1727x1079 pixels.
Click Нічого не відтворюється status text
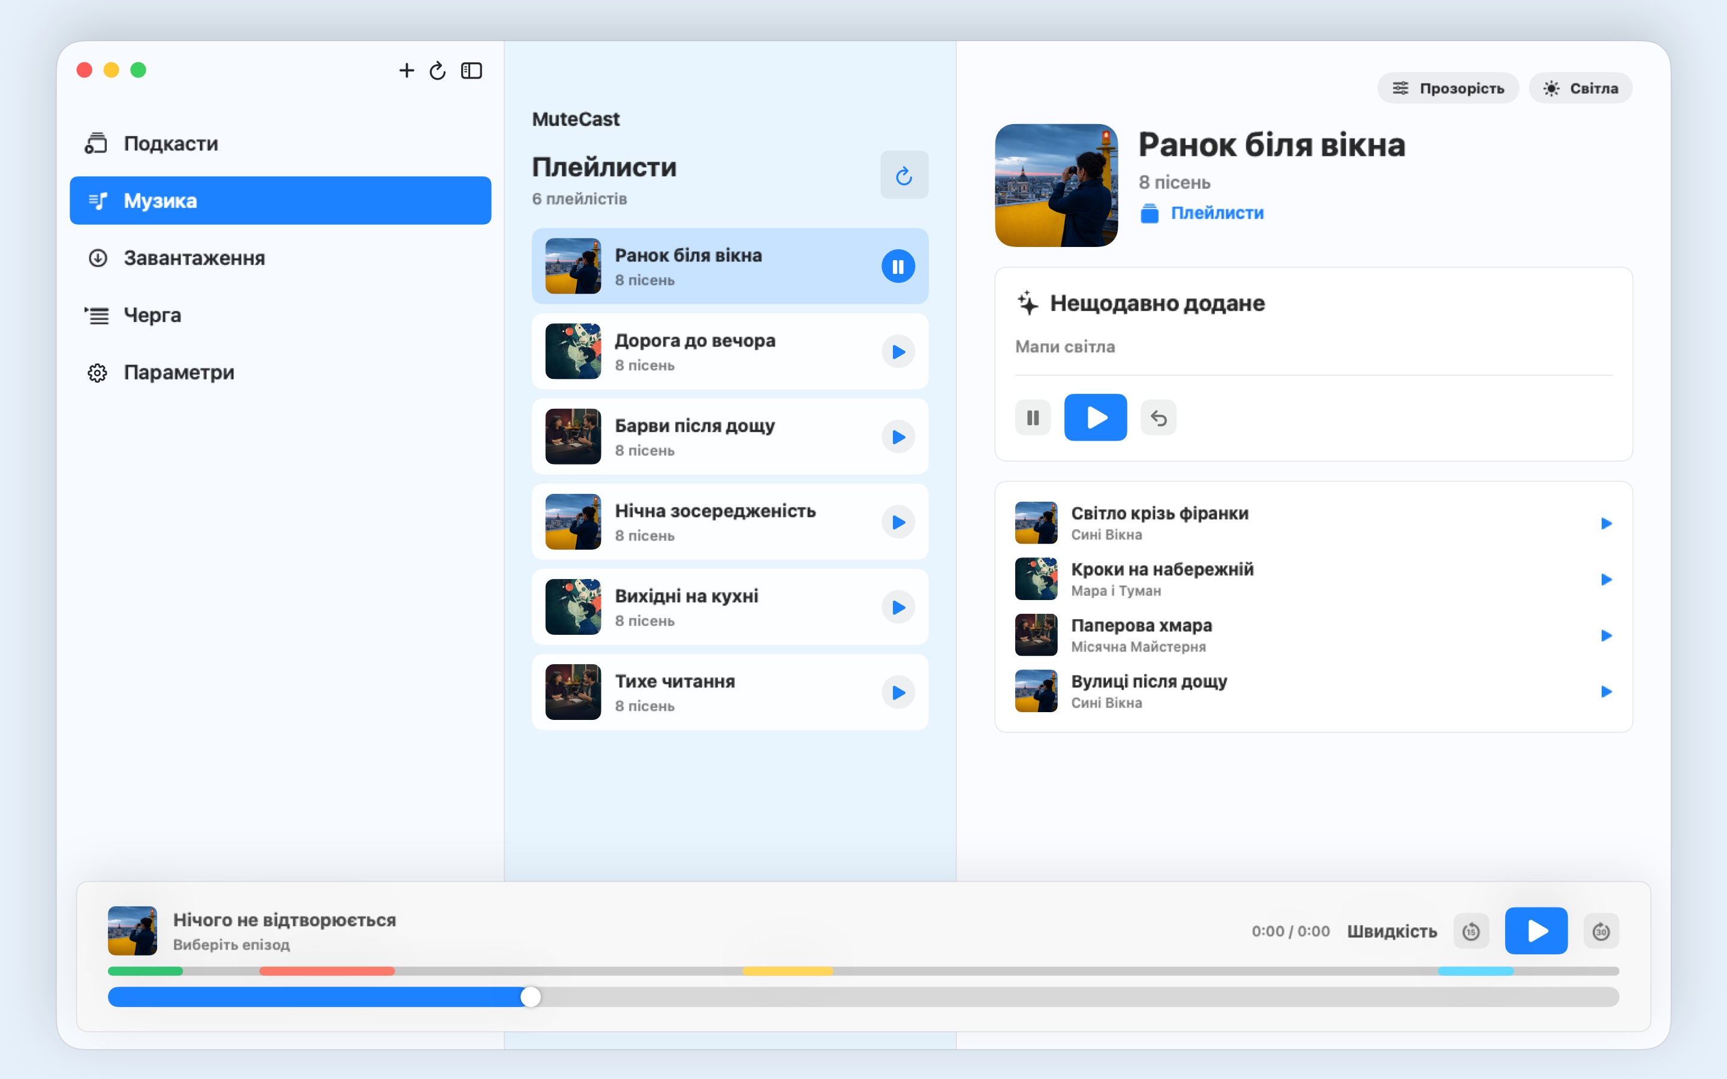point(284,920)
